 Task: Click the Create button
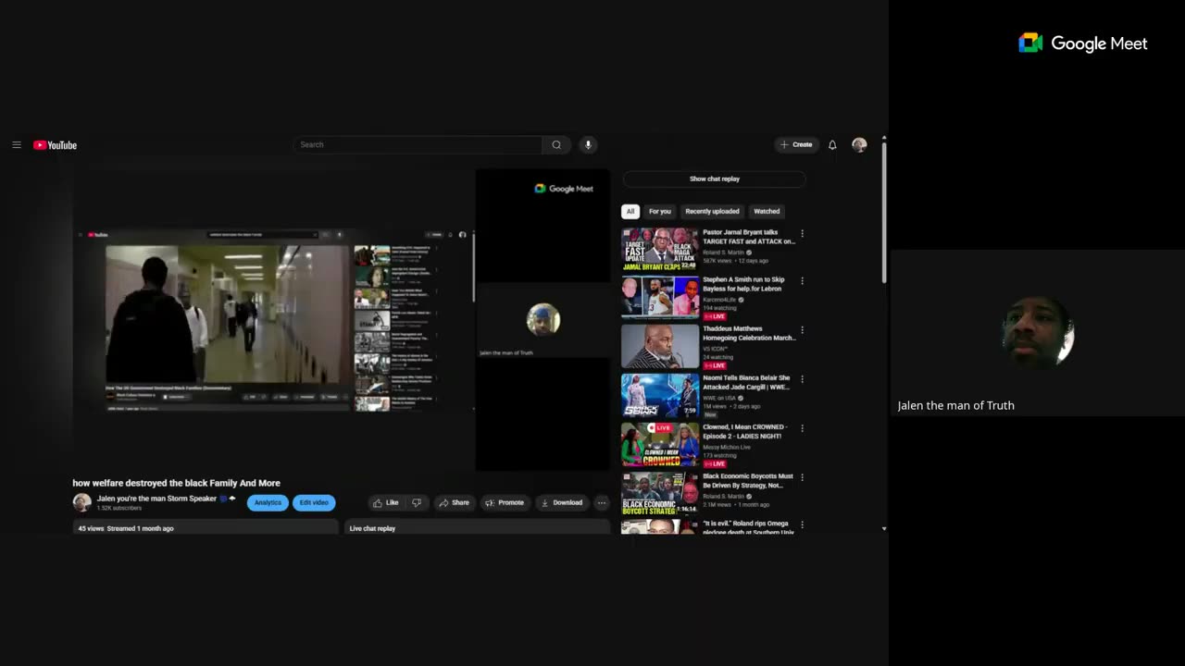click(796, 145)
